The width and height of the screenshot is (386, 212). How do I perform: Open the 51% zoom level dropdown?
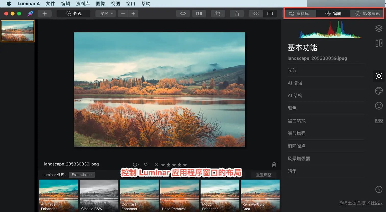pyautogui.click(x=106, y=14)
